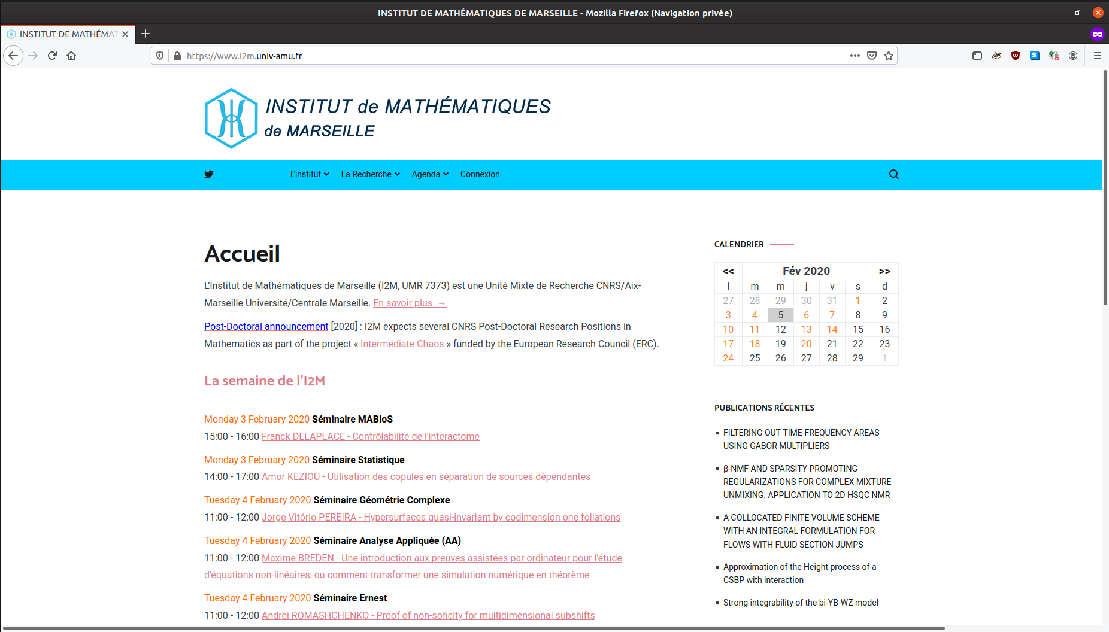
Task: Click the green and red extension icon
Action: click(x=1054, y=56)
